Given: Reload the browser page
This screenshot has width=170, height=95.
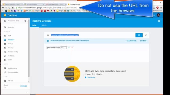Looking at the screenshot, I should click(x=10, y=8).
